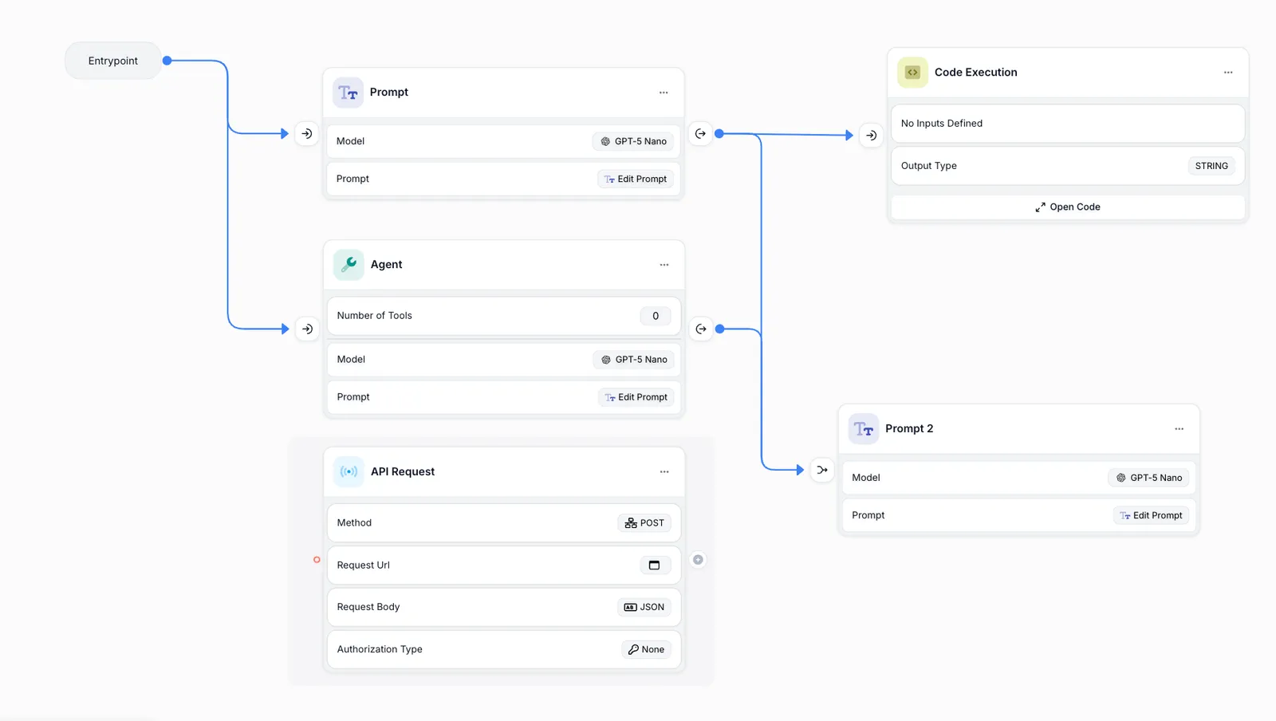Screen dimensions: 1276x721
Task: Click the API Request gray output connector
Action: tap(698, 560)
